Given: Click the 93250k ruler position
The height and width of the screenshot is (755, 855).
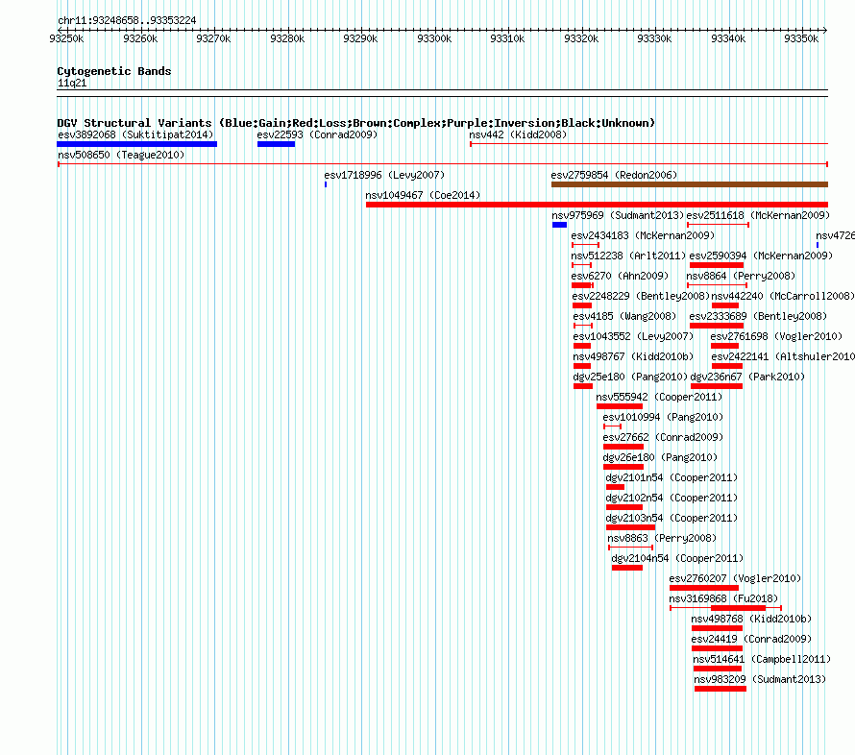Looking at the screenshot, I should coord(66,38).
